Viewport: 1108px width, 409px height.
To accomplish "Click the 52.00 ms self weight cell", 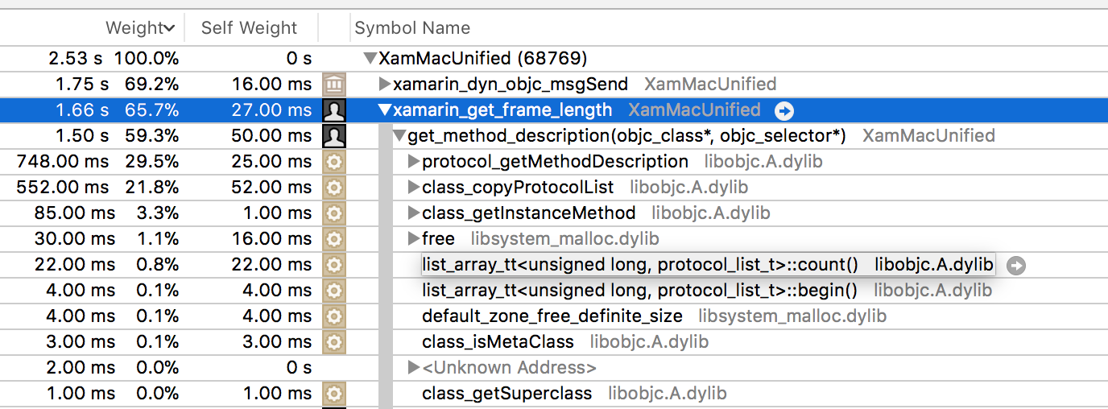I will point(271,188).
